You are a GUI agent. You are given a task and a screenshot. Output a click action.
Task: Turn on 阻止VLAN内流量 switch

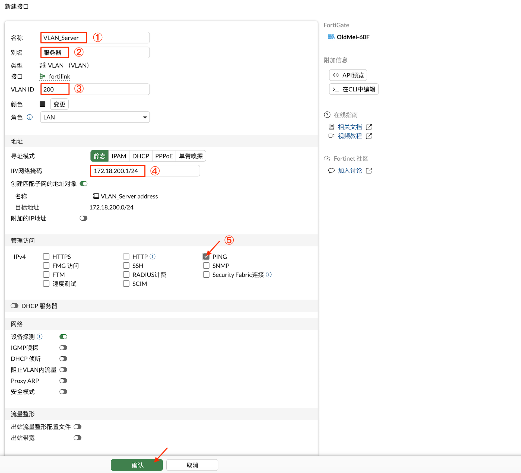click(x=63, y=370)
